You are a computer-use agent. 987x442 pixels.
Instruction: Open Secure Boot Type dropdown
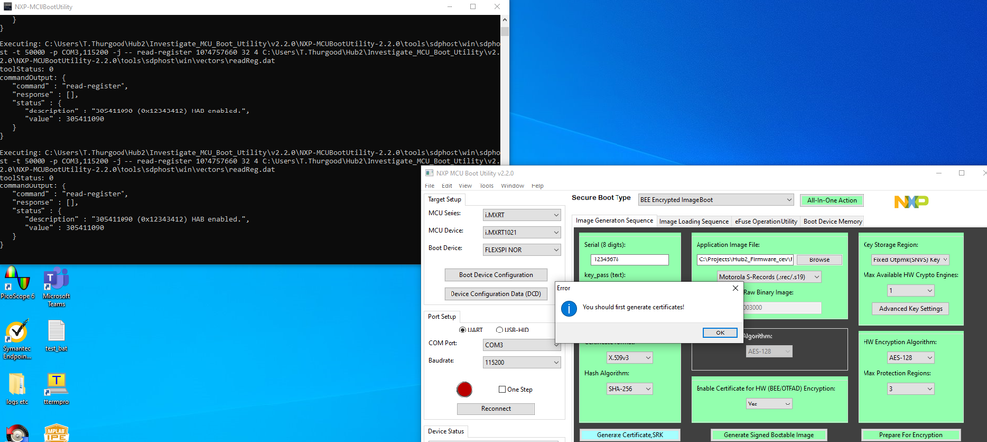coord(716,200)
